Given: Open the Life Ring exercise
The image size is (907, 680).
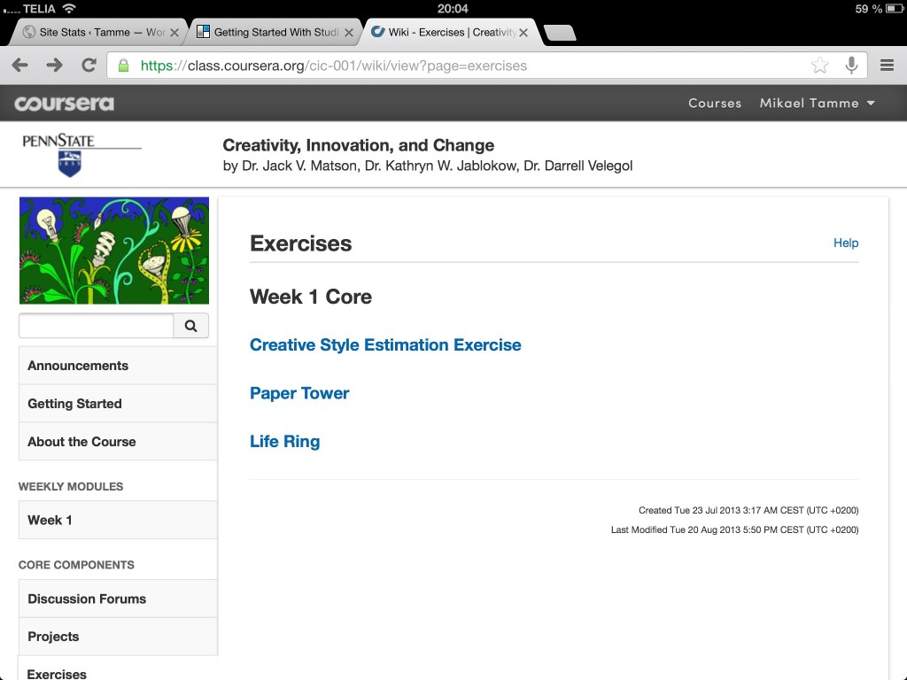Looking at the screenshot, I should coord(284,441).
